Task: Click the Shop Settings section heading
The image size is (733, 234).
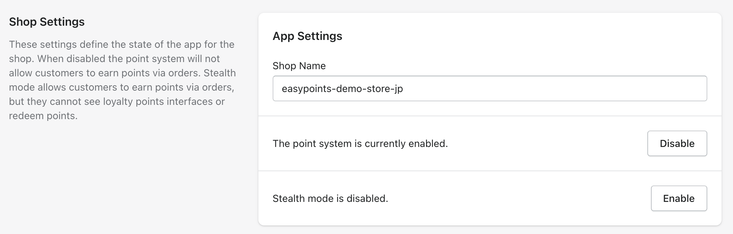Action: (x=47, y=22)
